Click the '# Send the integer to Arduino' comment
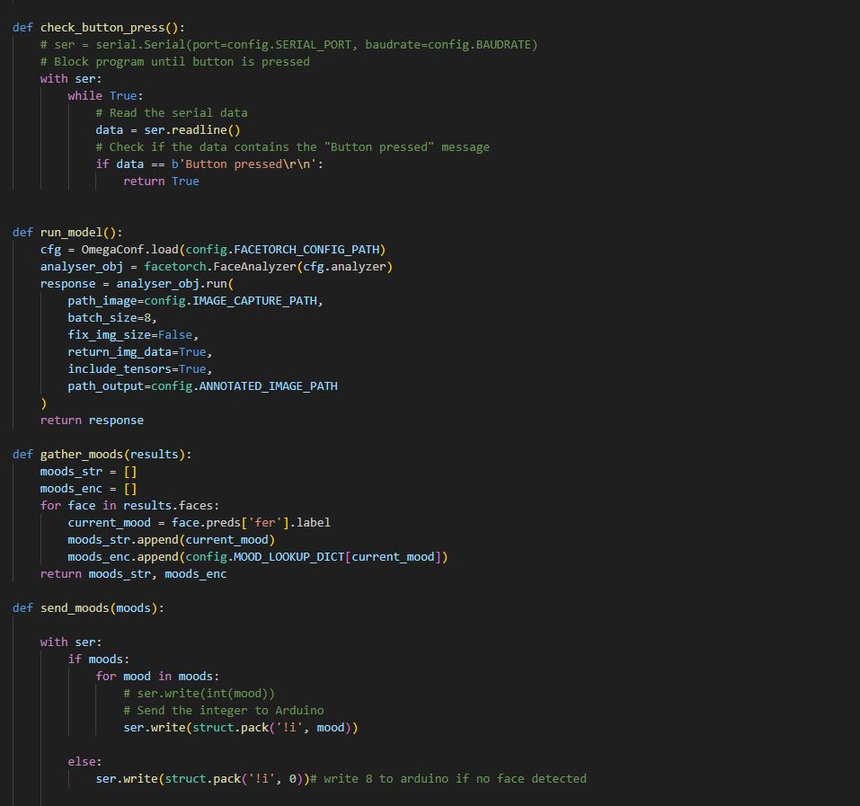 click(223, 710)
